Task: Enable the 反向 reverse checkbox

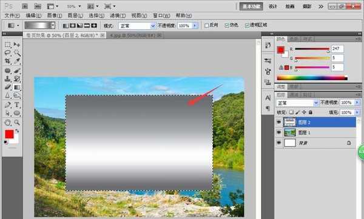Action: click(x=206, y=25)
